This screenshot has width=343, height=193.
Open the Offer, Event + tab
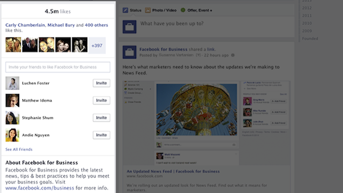[196, 10]
